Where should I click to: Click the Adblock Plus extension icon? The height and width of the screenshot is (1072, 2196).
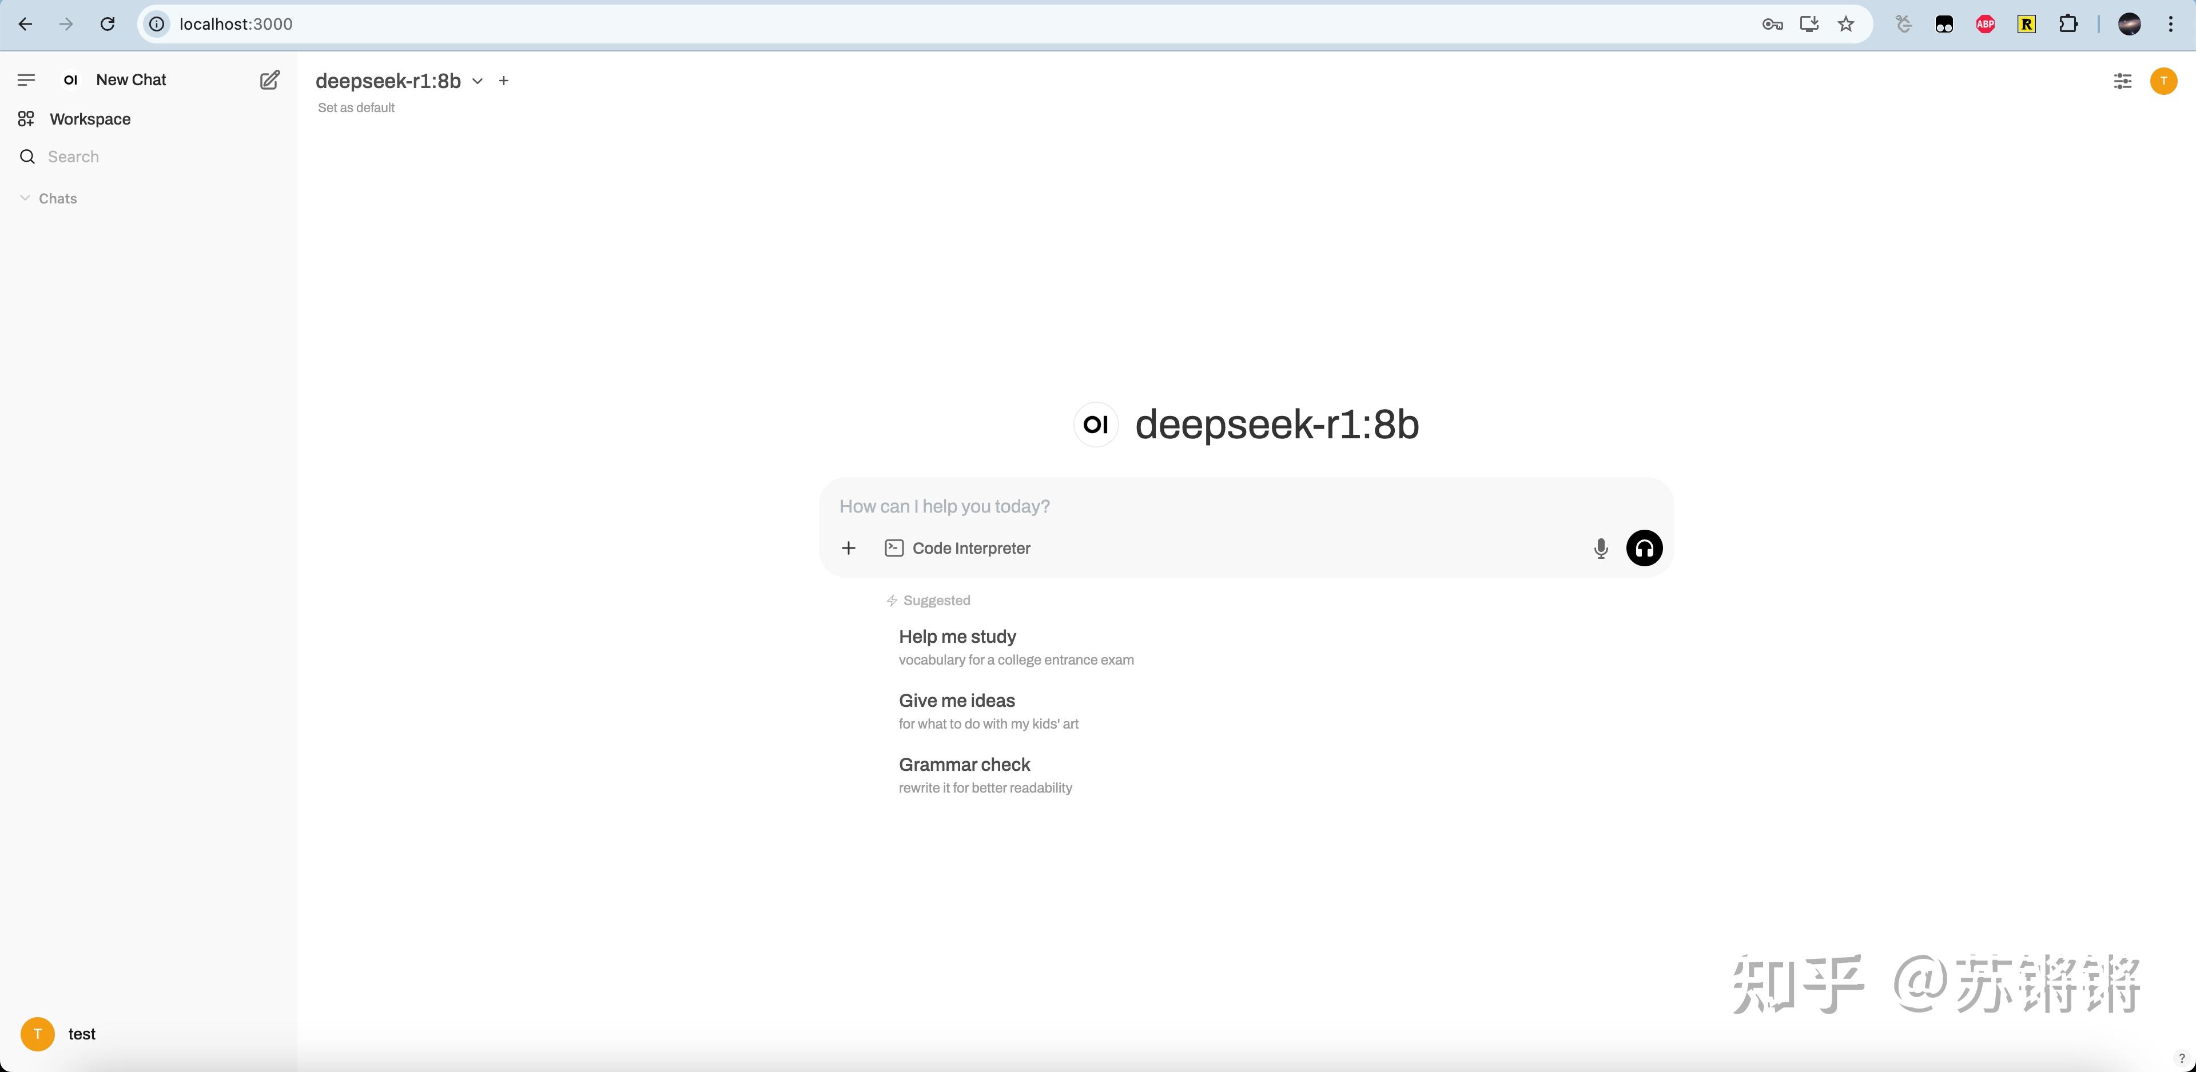click(x=1986, y=24)
